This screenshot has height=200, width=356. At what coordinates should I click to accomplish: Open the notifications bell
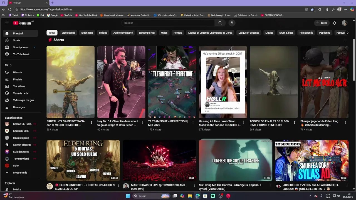[x=335, y=23]
